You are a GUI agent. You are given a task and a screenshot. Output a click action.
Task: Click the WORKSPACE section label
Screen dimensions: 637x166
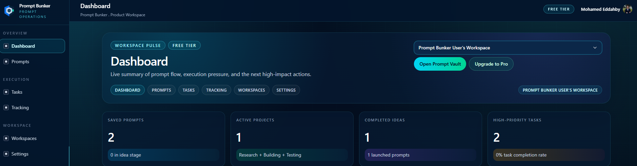[17, 125]
